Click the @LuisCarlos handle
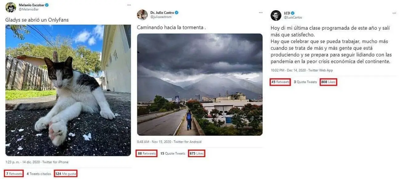 coord(293,18)
